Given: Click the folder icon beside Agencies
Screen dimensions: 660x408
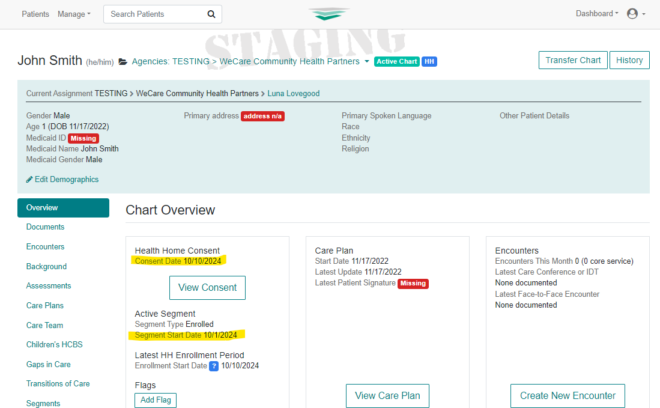Looking at the screenshot, I should click(x=123, y=62).
